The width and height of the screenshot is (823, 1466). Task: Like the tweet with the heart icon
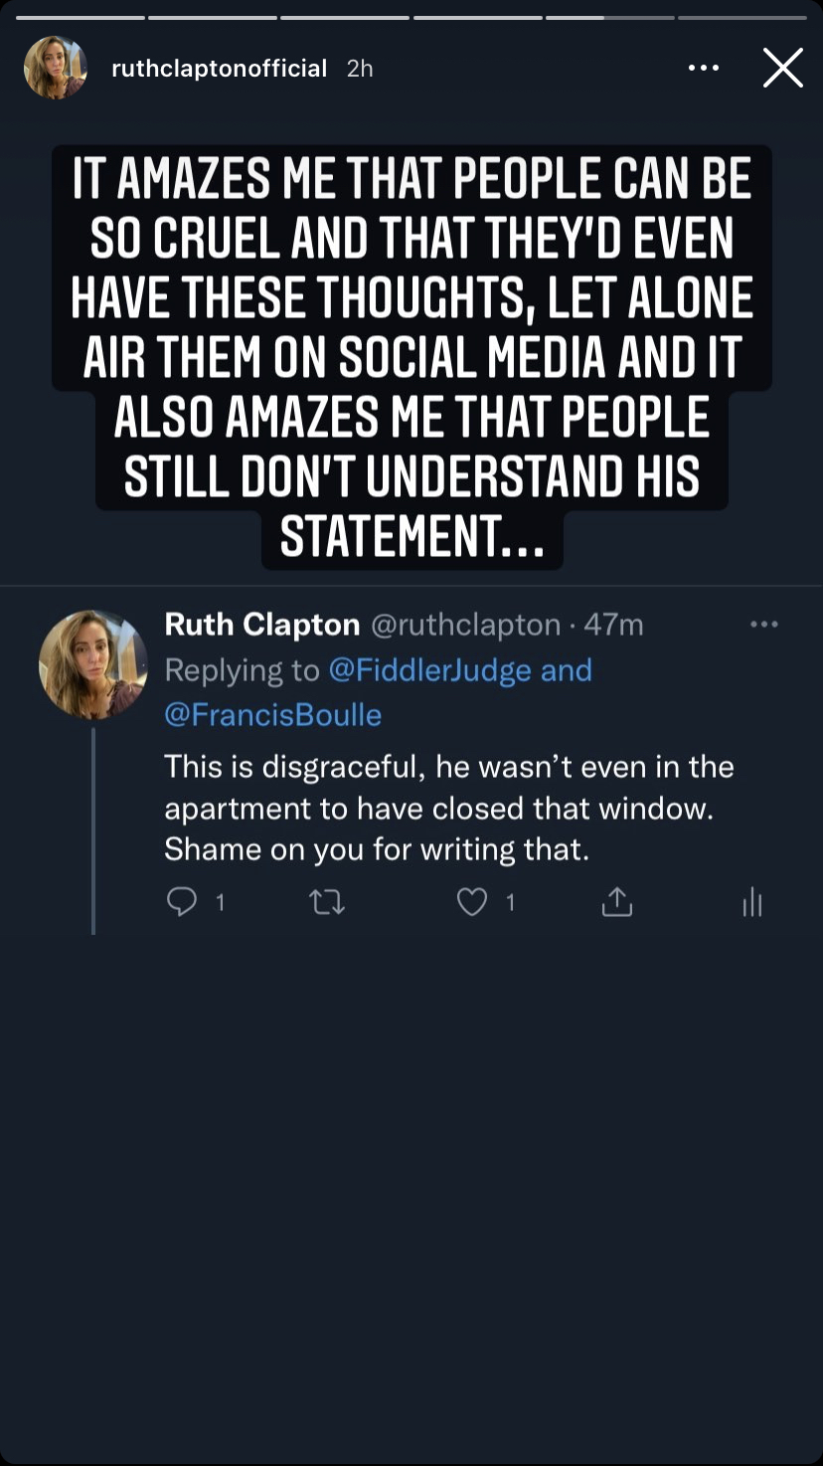[x=471, y=901]
